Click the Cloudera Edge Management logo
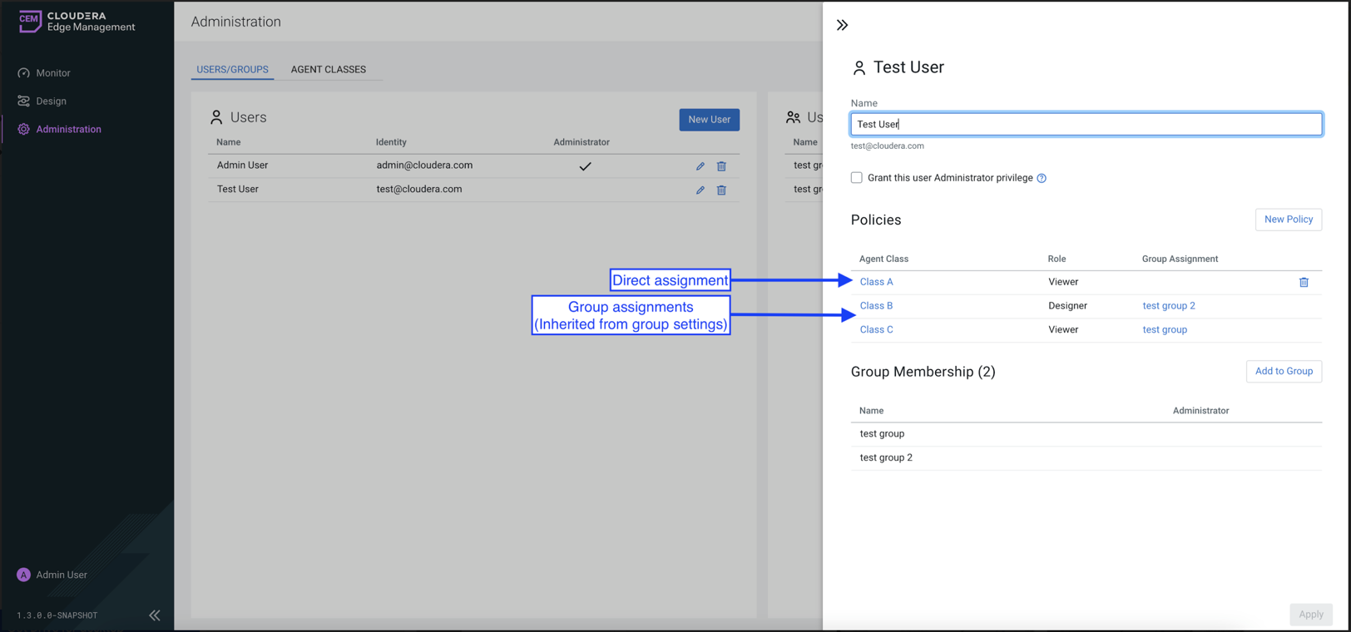This screenshot has width=1351, height=632. click(x=77, y=22)
